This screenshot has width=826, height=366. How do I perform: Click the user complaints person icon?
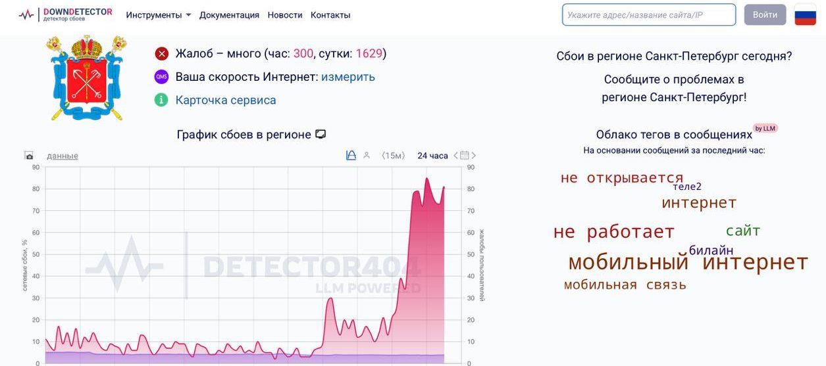[x=367, y=156]
